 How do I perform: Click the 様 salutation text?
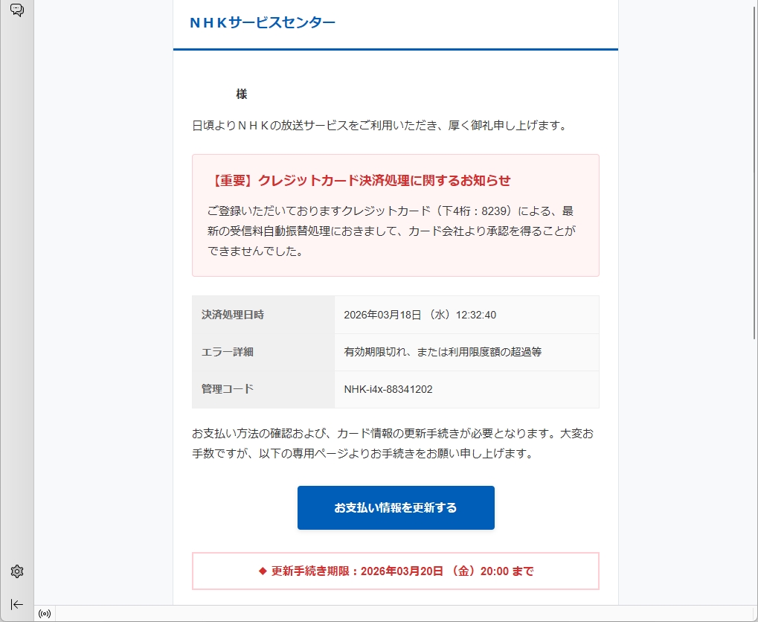point(242,94)
